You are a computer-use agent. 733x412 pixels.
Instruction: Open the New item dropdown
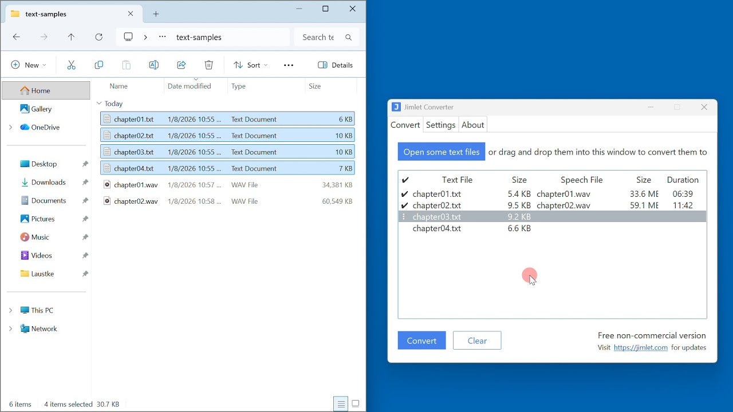(29, 65)
